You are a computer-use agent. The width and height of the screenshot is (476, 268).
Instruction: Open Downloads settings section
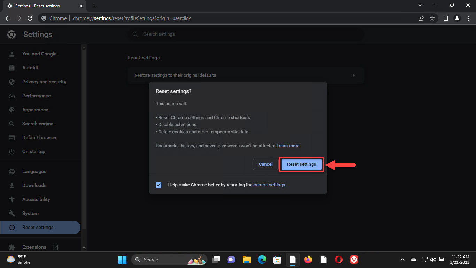pos(34,185)
